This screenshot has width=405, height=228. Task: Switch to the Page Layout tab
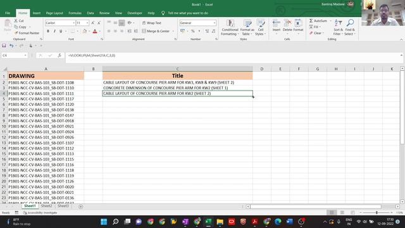(54, 13)
